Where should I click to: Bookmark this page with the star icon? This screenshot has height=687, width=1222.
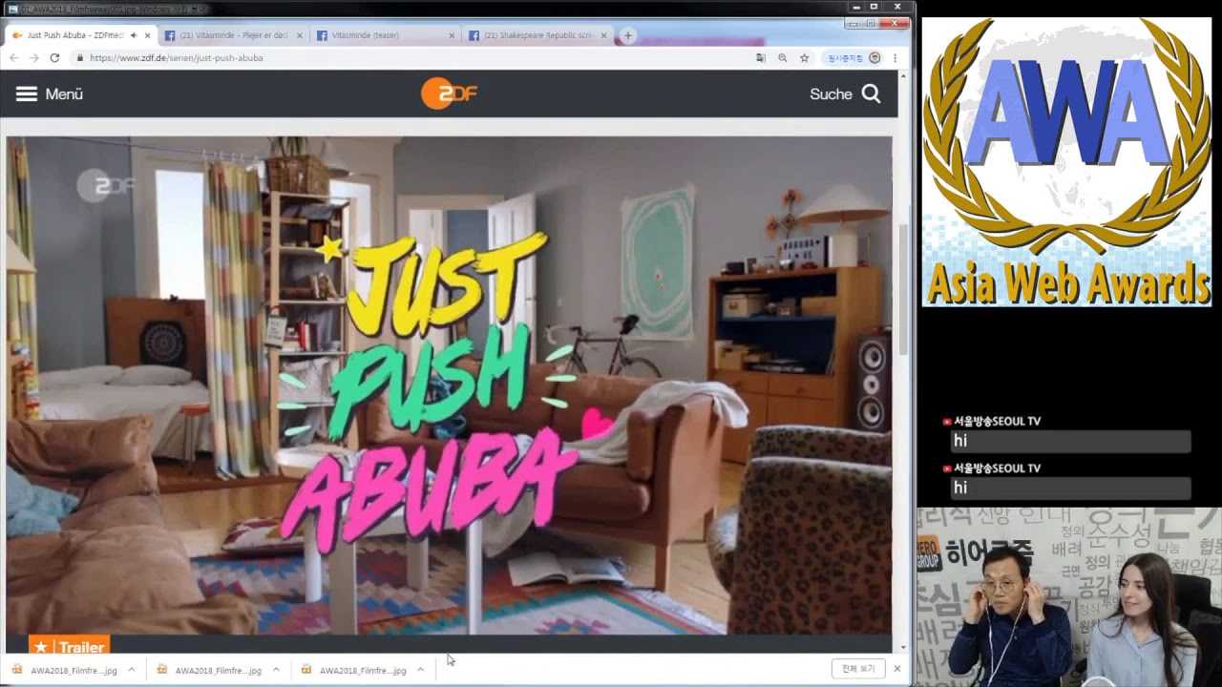pyautogui.click(x=804, y=58)
